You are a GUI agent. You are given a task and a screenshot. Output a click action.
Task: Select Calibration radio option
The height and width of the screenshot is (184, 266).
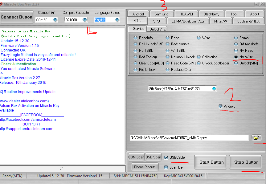(207, 57)
